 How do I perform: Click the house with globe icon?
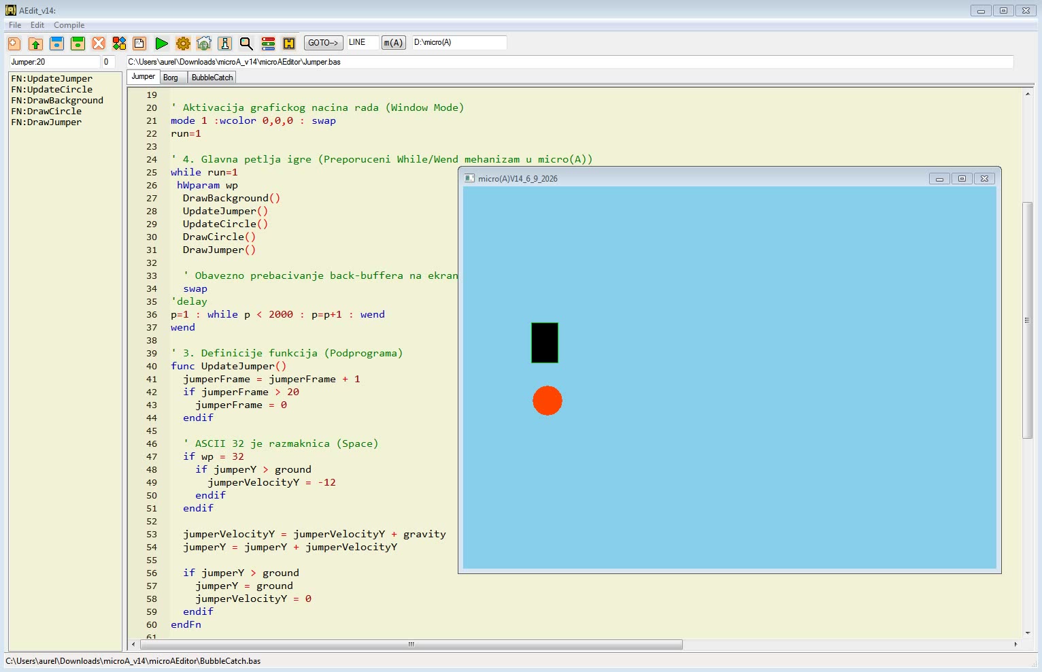(204, 44)
